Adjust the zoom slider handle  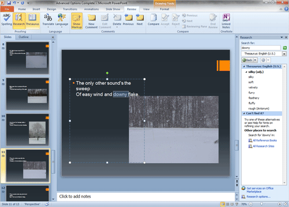click(x=261, y=204)
